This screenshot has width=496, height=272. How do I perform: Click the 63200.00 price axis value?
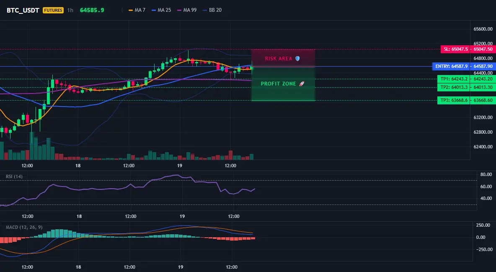click(483, 117)
